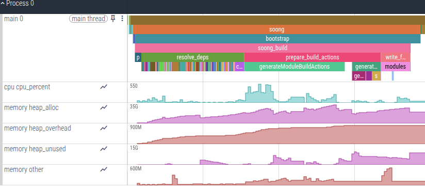The height and width of the screenshot is (189, 425).
Task: Select the bootstrap slice
Action: click(x=277, y=39)
